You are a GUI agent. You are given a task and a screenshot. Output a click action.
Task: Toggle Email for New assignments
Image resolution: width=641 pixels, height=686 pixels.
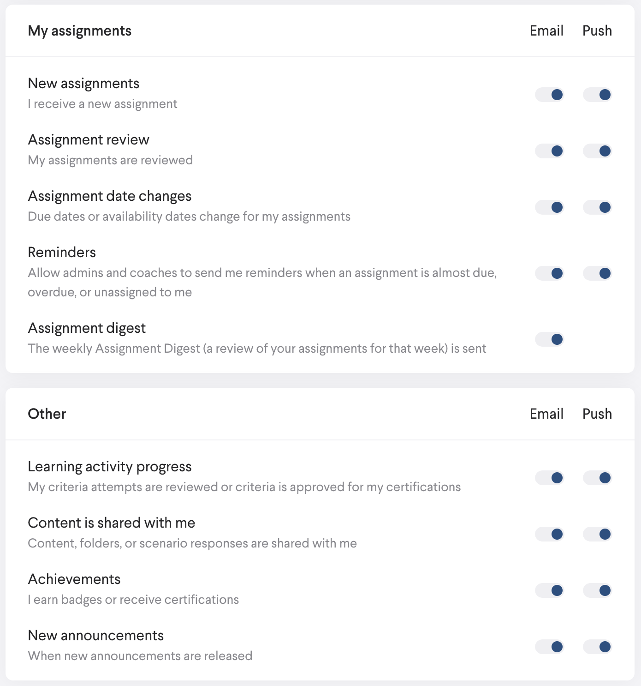(549, 95)
